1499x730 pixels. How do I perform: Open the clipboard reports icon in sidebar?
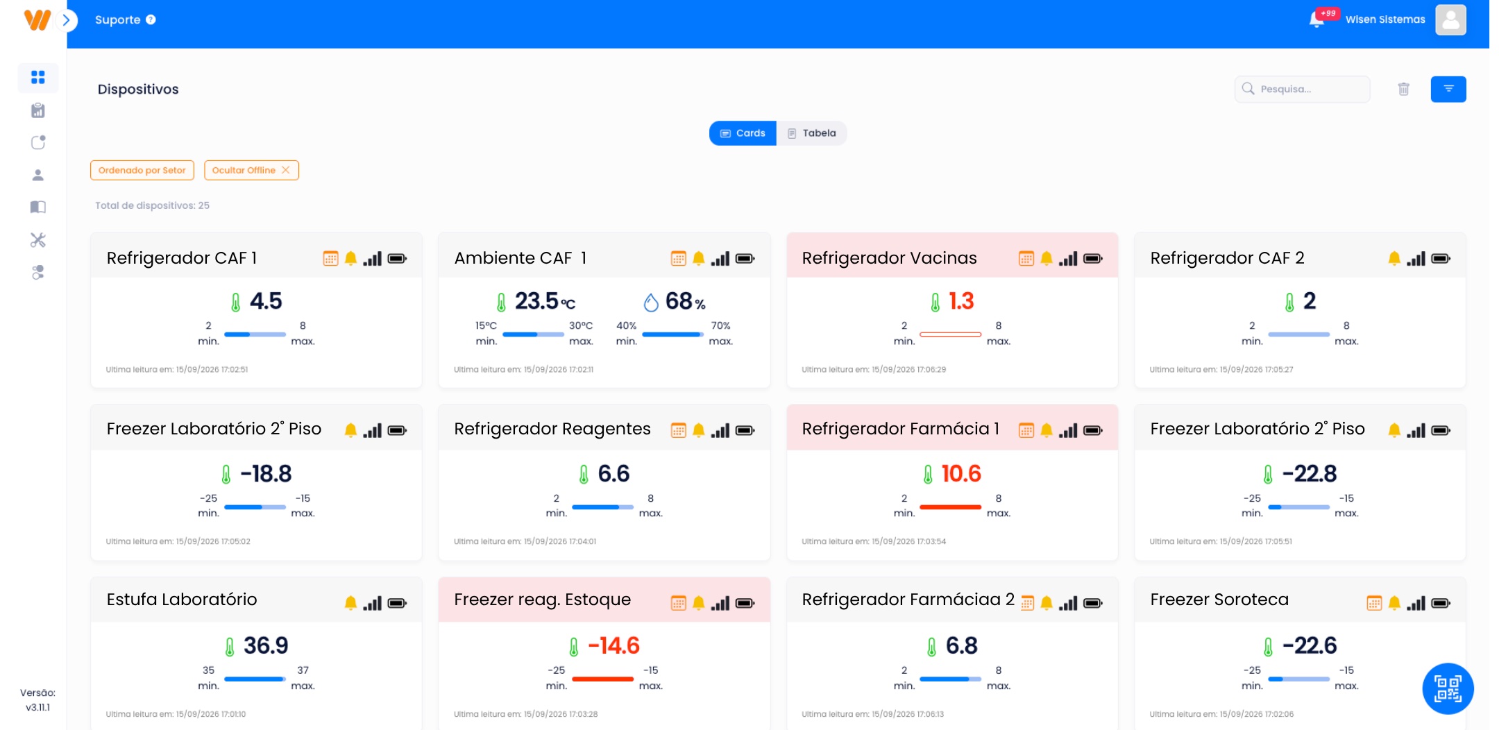(x=38, y=110)
